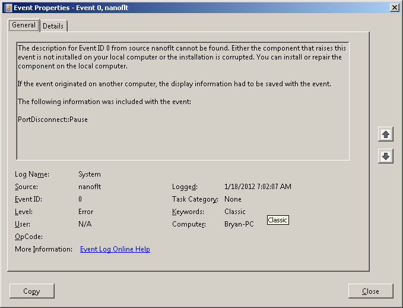Click the PortDisconnect::Pause text in description
Image resolution: width=403 pixels, height=308 pixels.
53,120
